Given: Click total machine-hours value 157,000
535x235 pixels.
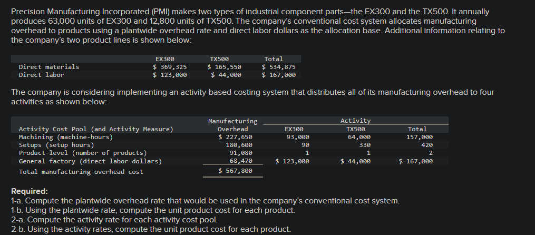Looking at the screenshot, I should click(x=420, y=137).
